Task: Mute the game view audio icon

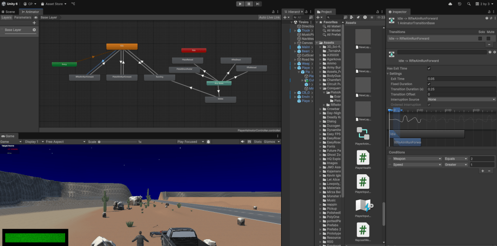Action: click(244, 142)
